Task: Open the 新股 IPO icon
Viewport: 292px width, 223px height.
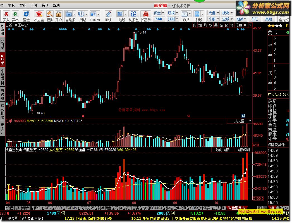Action: point(197,14)
